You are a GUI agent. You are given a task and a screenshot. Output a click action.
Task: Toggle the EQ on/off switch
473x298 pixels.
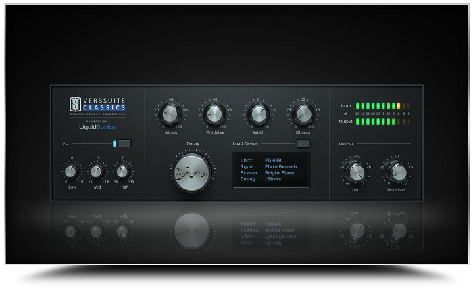[x=124, y=143]
